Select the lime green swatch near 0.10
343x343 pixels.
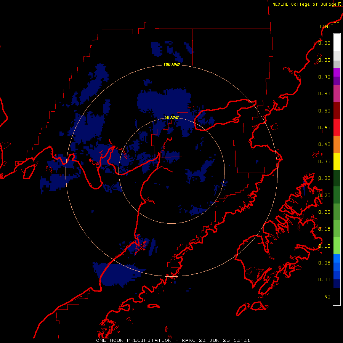pyautogui.click(x=337, y=246)
